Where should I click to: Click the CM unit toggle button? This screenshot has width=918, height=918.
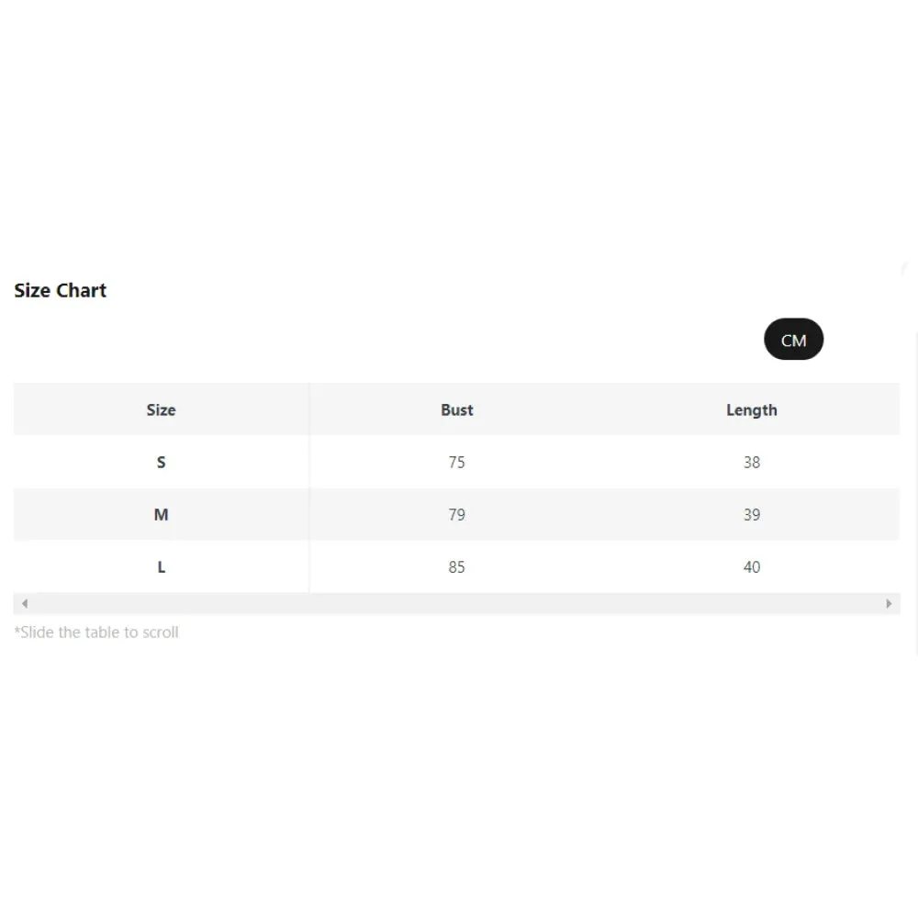(793, 340)
